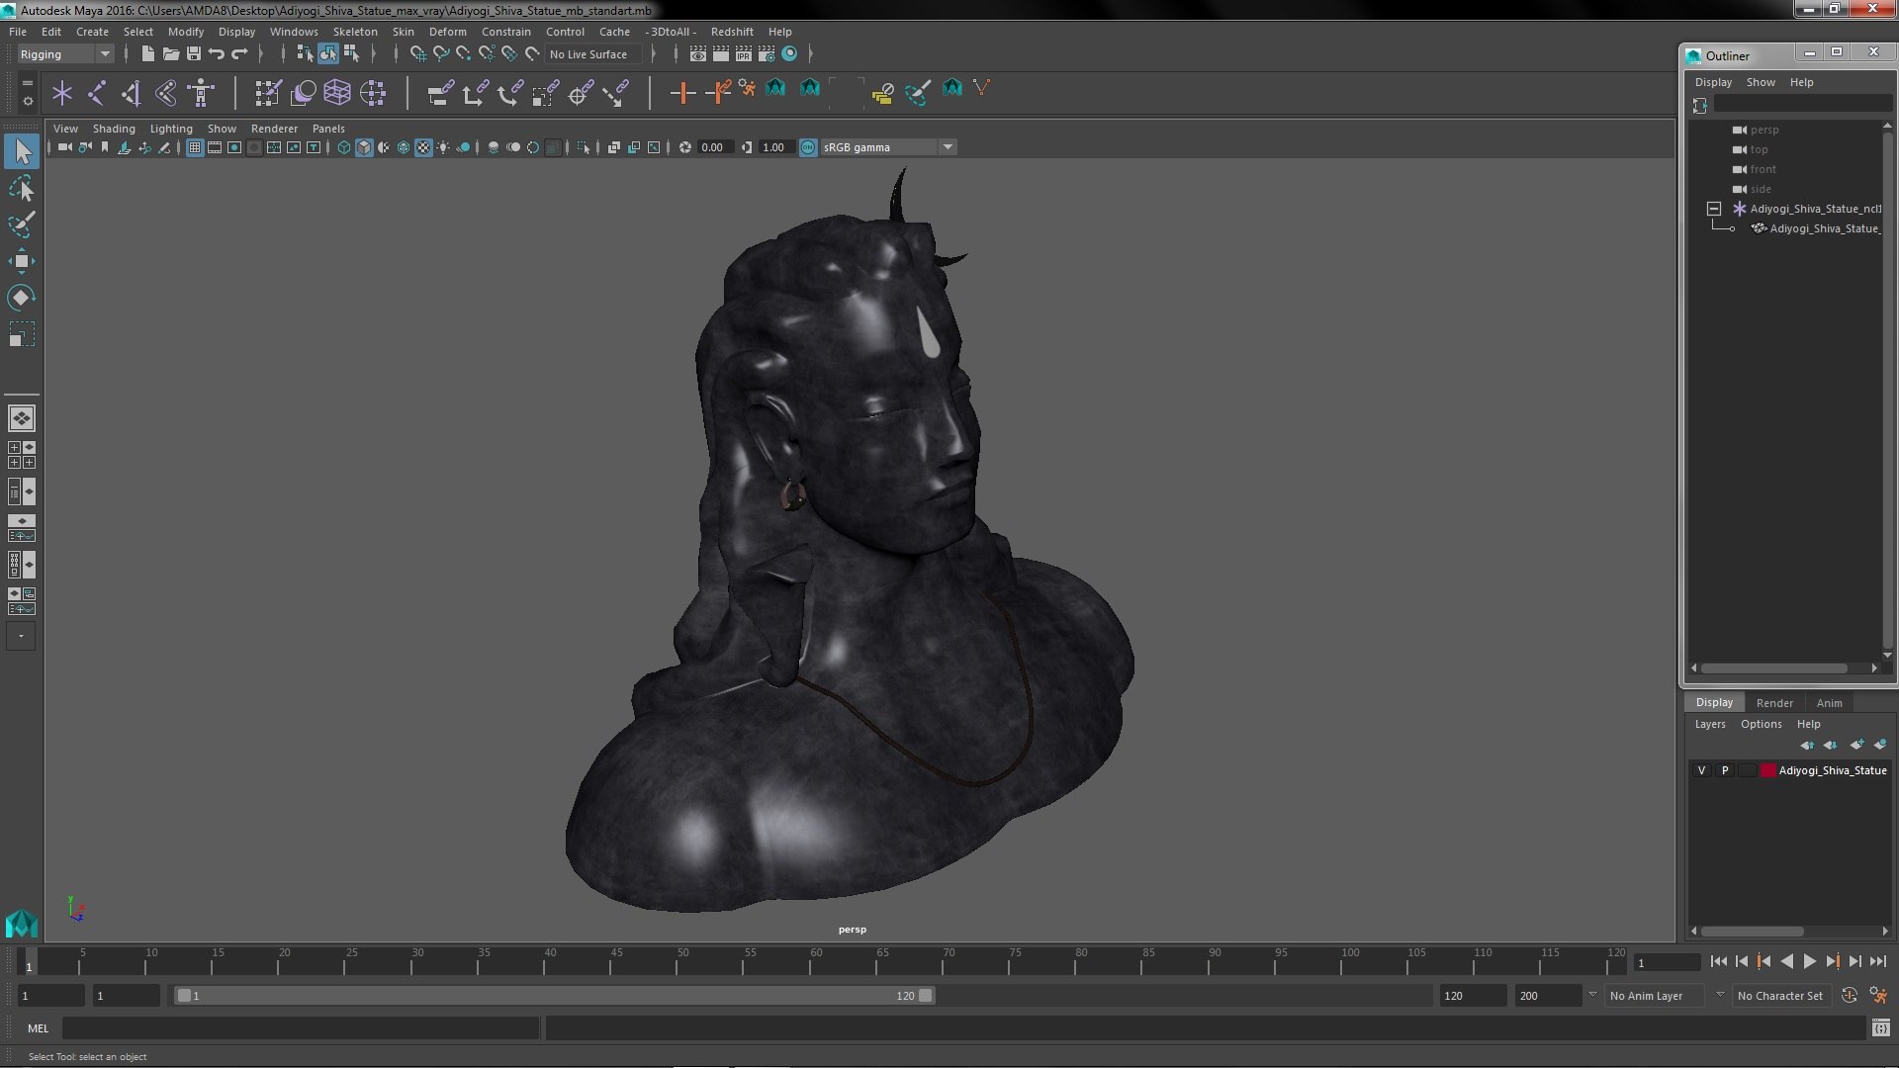
Task: Choose the Rotate tool in toolbox
Action: [x=22, y=298]
